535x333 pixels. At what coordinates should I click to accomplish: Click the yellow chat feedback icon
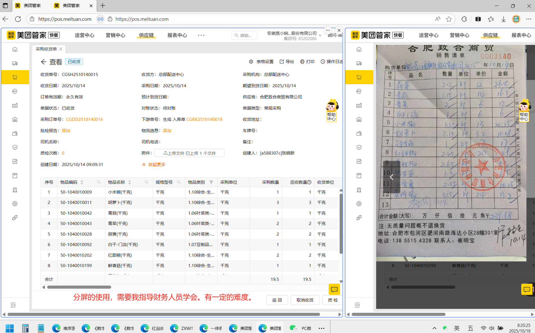[x=334, y=289]
